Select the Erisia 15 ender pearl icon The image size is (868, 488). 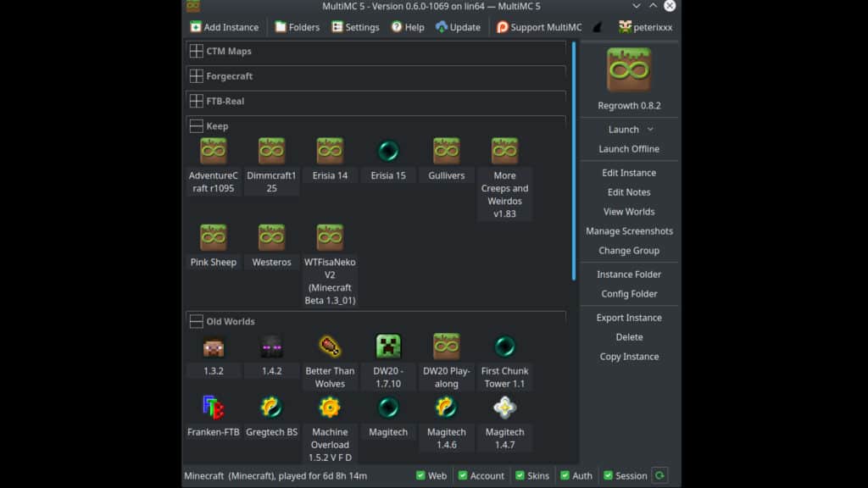coord(388,151)
